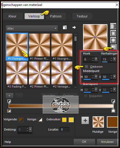Select the sunburst gradient style icon
Screen dimensions: 120x148
coord(113,40)
